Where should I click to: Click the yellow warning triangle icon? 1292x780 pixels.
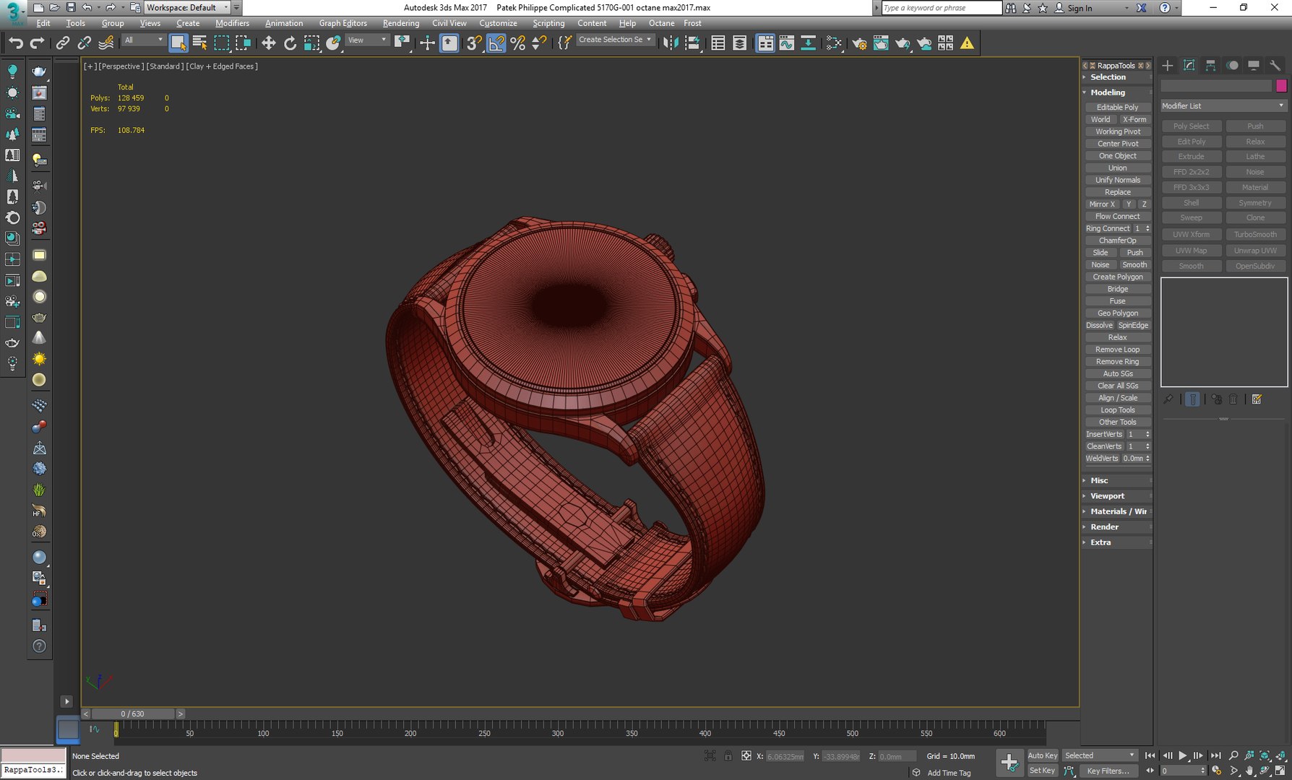click(x=967, y=43)
